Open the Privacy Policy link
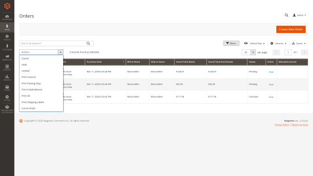313x176 pixels. 282,125
